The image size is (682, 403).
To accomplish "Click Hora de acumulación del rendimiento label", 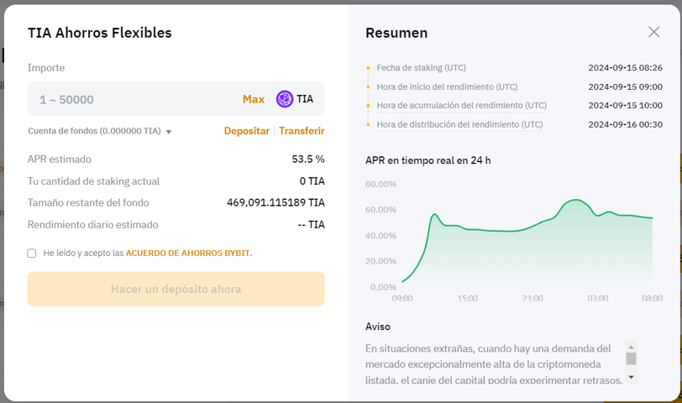I will click(x=461, y=105).
